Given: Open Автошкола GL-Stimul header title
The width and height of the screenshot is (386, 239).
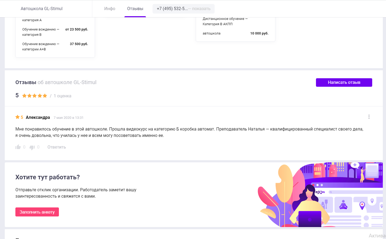Looking at the screenshot, I should pos(42,9).
